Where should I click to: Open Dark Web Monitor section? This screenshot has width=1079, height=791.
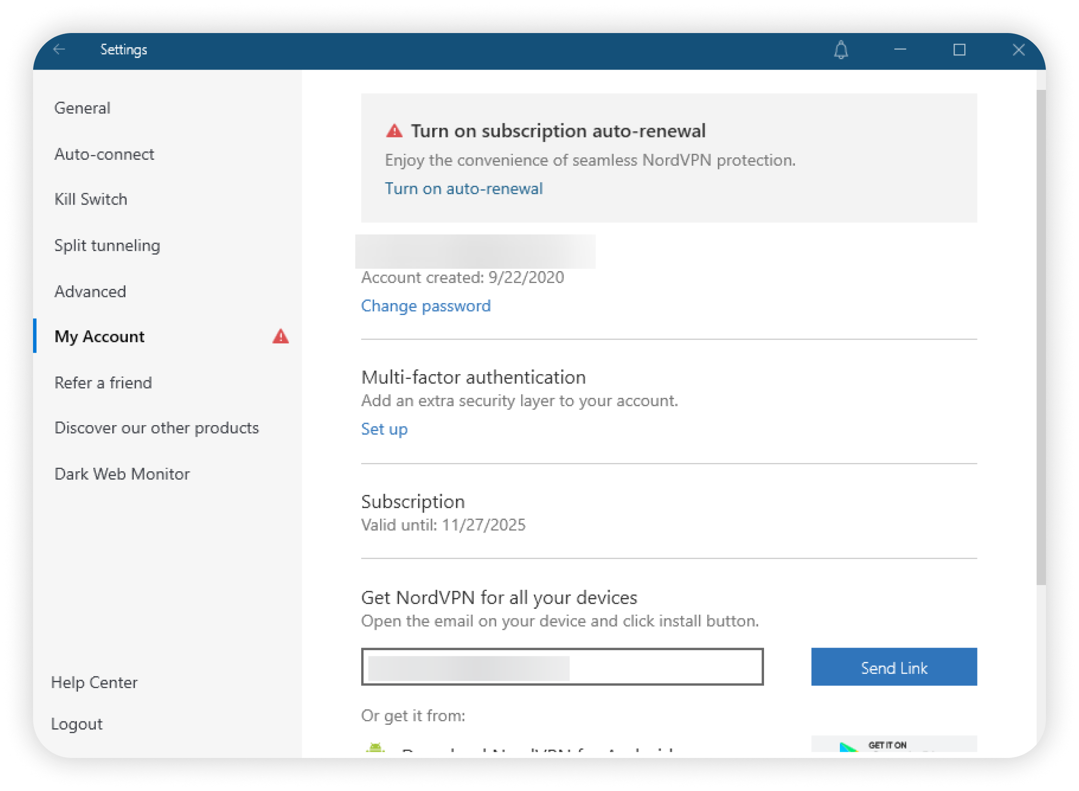click(x=122, y=474)
